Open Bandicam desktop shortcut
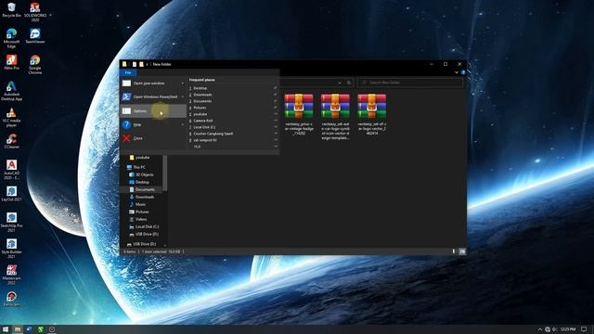 tap(11, 299)
